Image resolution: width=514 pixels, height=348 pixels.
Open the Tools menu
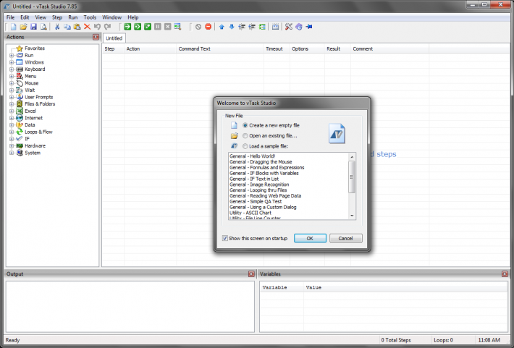click(90, 17)
